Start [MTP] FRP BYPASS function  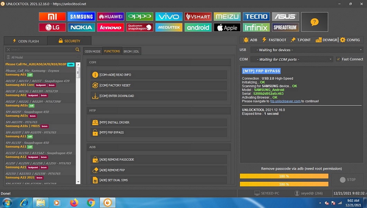[x=159, y=132]
